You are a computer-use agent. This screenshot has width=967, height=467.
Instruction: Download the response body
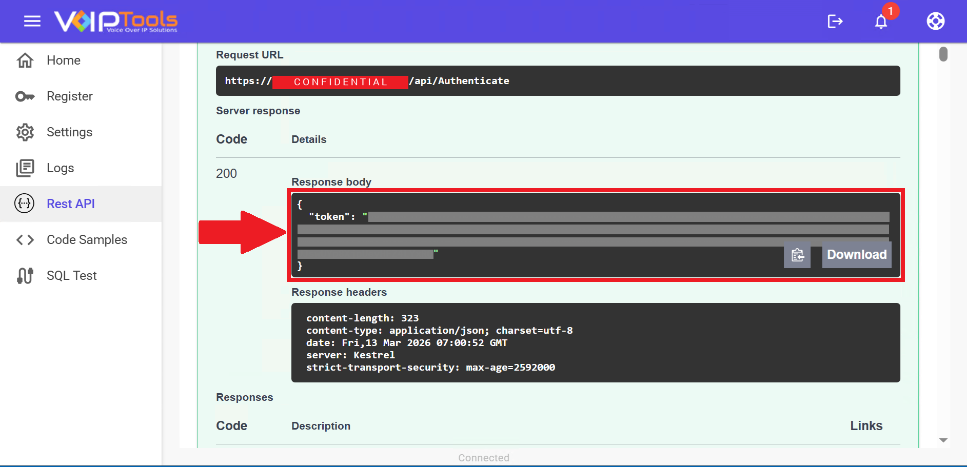(856, 255)
